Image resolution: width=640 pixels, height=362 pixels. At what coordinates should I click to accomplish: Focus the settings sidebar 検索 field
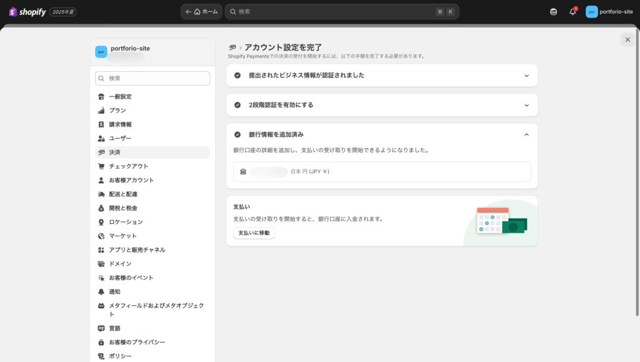coord(152,78)
